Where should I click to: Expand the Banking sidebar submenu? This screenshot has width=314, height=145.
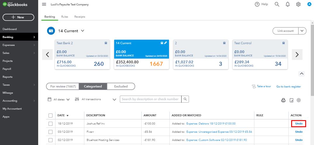point(34,37)
